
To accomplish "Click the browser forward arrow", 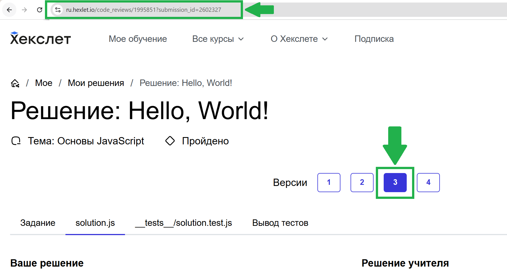I will pos(24,10).
